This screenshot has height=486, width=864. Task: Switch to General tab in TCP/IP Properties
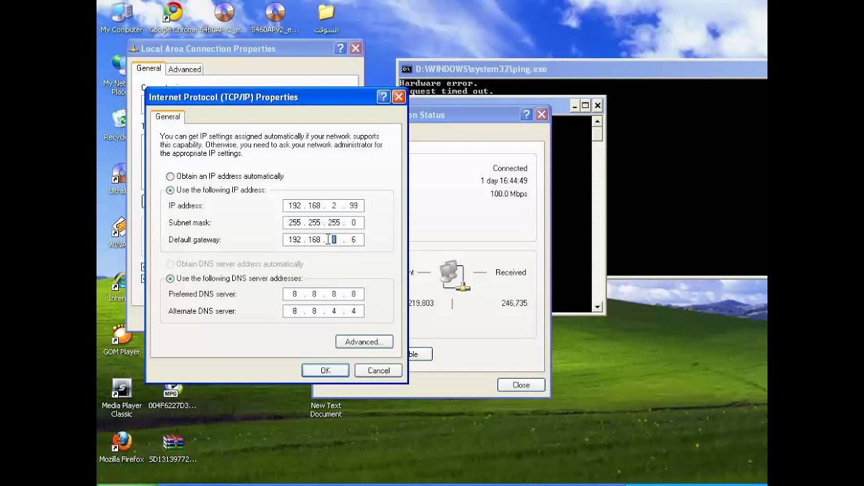167,117
